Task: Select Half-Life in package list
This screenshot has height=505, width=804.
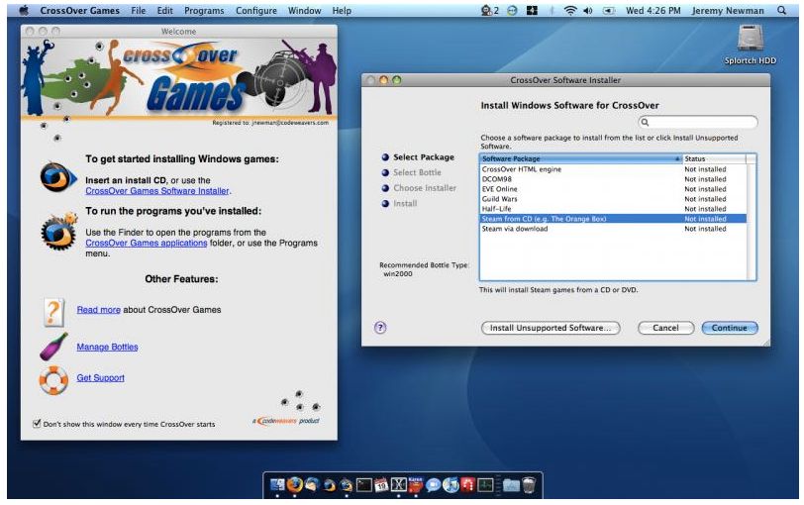Action: point(613,209)
